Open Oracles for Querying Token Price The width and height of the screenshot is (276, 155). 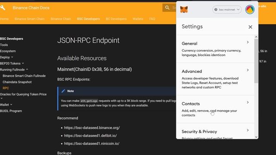point(23,94)
